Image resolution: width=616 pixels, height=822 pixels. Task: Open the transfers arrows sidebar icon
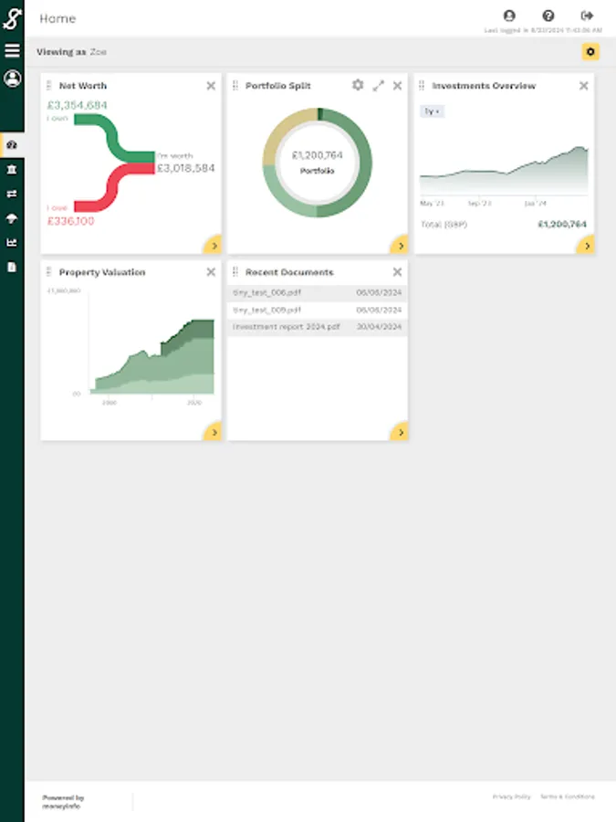tap(12, 194)
